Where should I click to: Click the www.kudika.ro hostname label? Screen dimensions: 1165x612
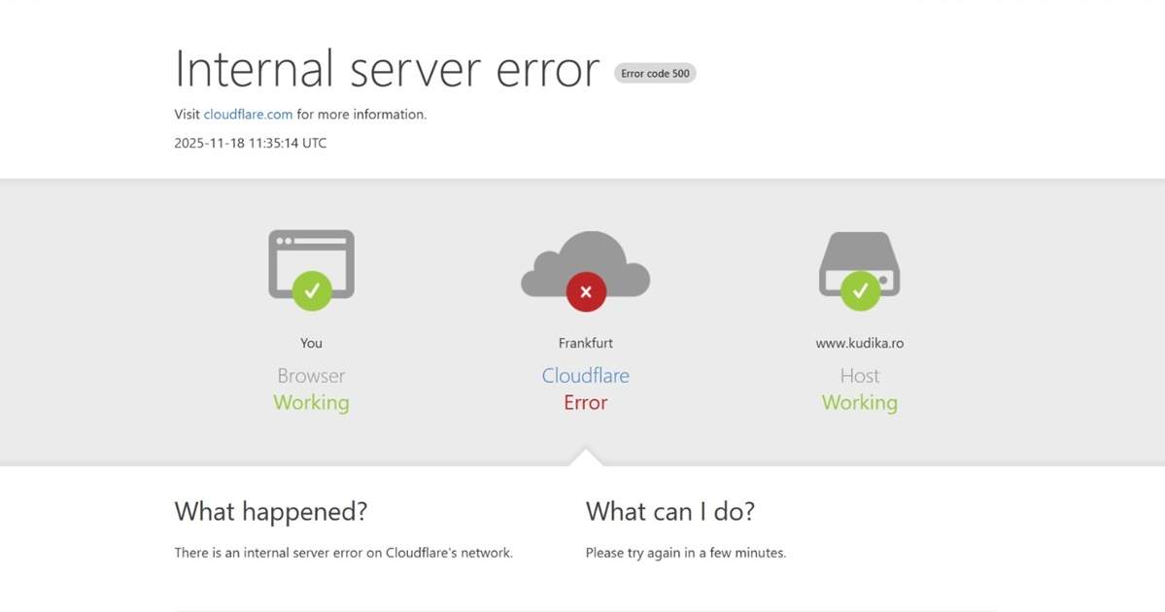pos(859,342)
